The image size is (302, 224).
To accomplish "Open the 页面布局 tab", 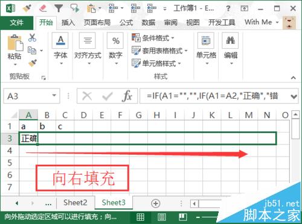I will point(97,22).
